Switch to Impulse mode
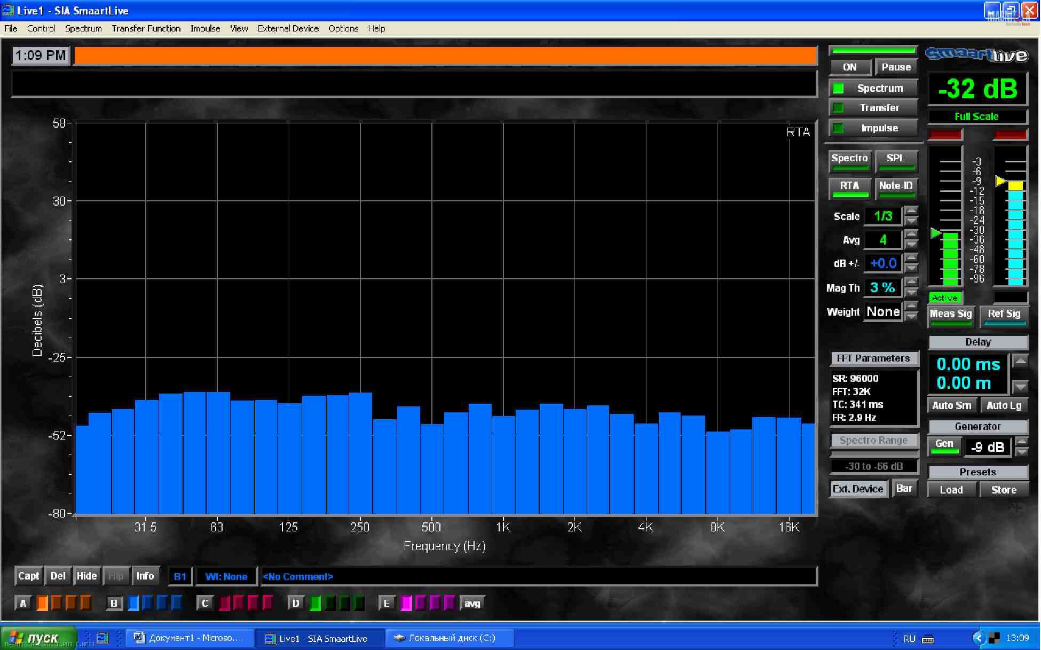Image resolution: width=1041 pixels, height=650 pixels. pyautogui.click(x=873, y=128)
